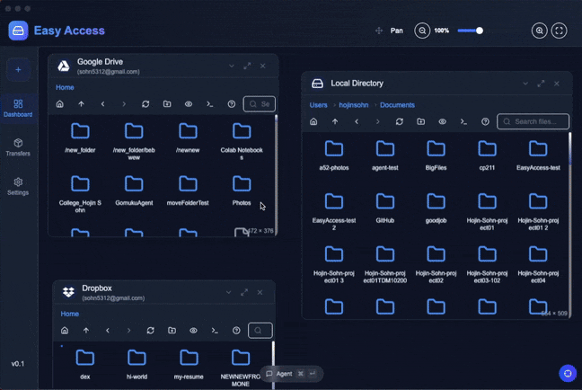Click help icon in Local Directory toolbar
The width and height of the screenshot is (582, 390).
point(485,121)
